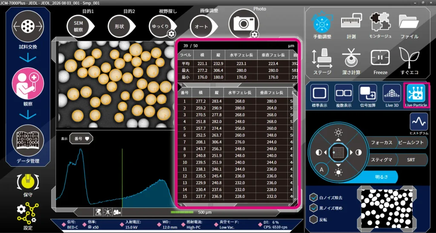Enable the 反転 invert checkbox
Viewport: 436px width, 233px height.
(x=314, y=219)
